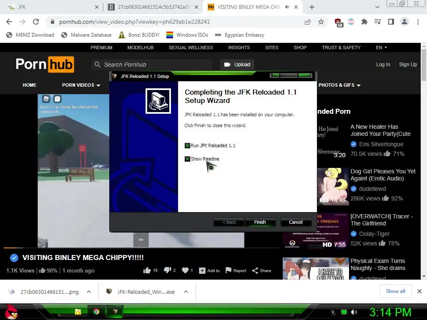
Task: Go back in the Chrome browser
Action: (x=9, y=22)
